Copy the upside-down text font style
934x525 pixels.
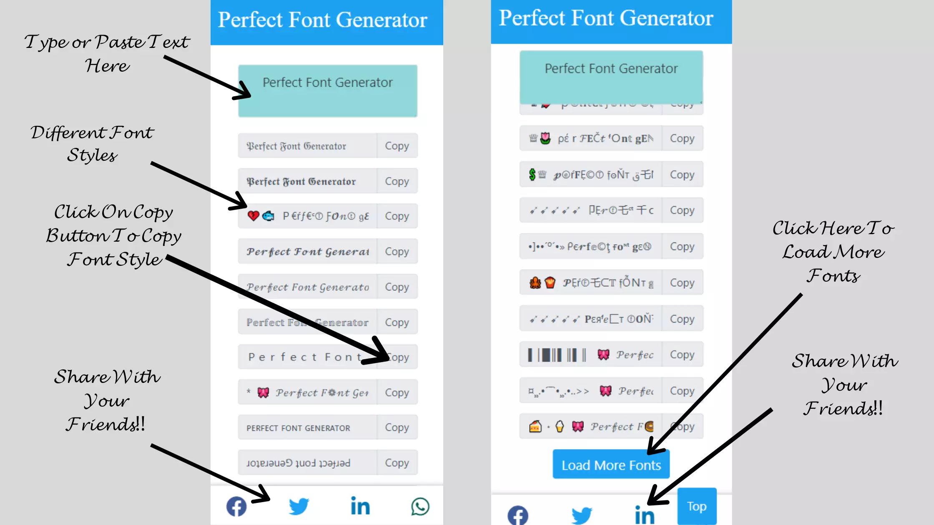click(x=397, y=462)
